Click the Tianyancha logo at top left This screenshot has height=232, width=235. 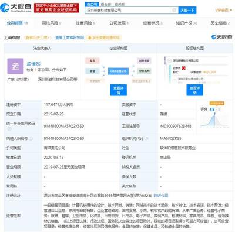(16, 8)
